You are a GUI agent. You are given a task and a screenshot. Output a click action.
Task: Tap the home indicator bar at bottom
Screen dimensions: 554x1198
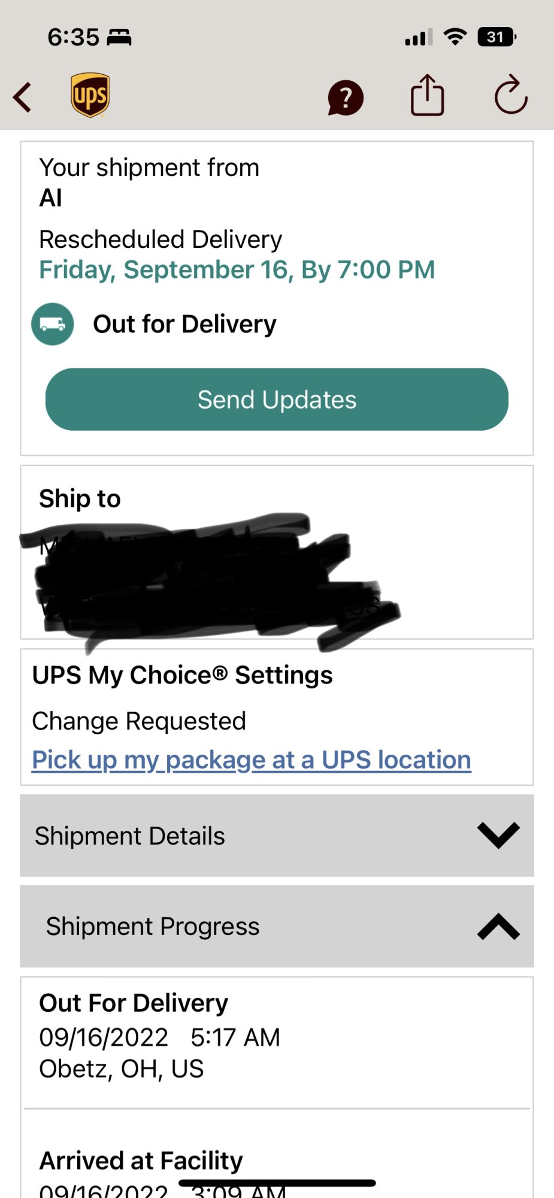[277, 1183]
